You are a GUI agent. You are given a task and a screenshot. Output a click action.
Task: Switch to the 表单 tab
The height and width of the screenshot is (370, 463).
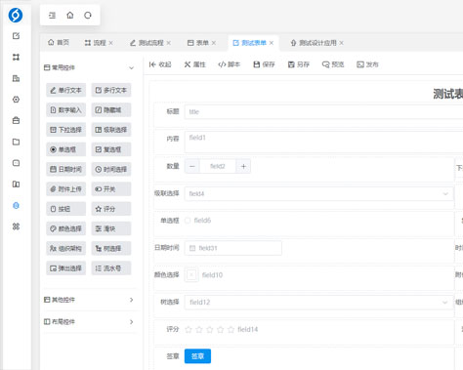pyautogui.click(x=198, y=43)
